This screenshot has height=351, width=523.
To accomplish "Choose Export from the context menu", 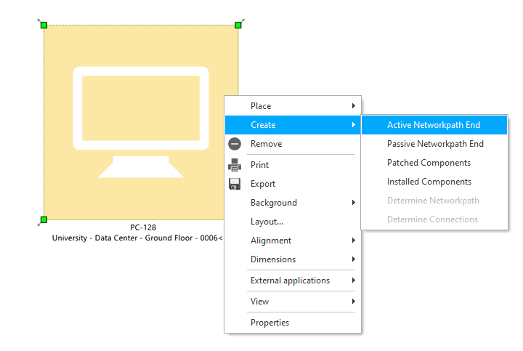I will coord(293,184).
